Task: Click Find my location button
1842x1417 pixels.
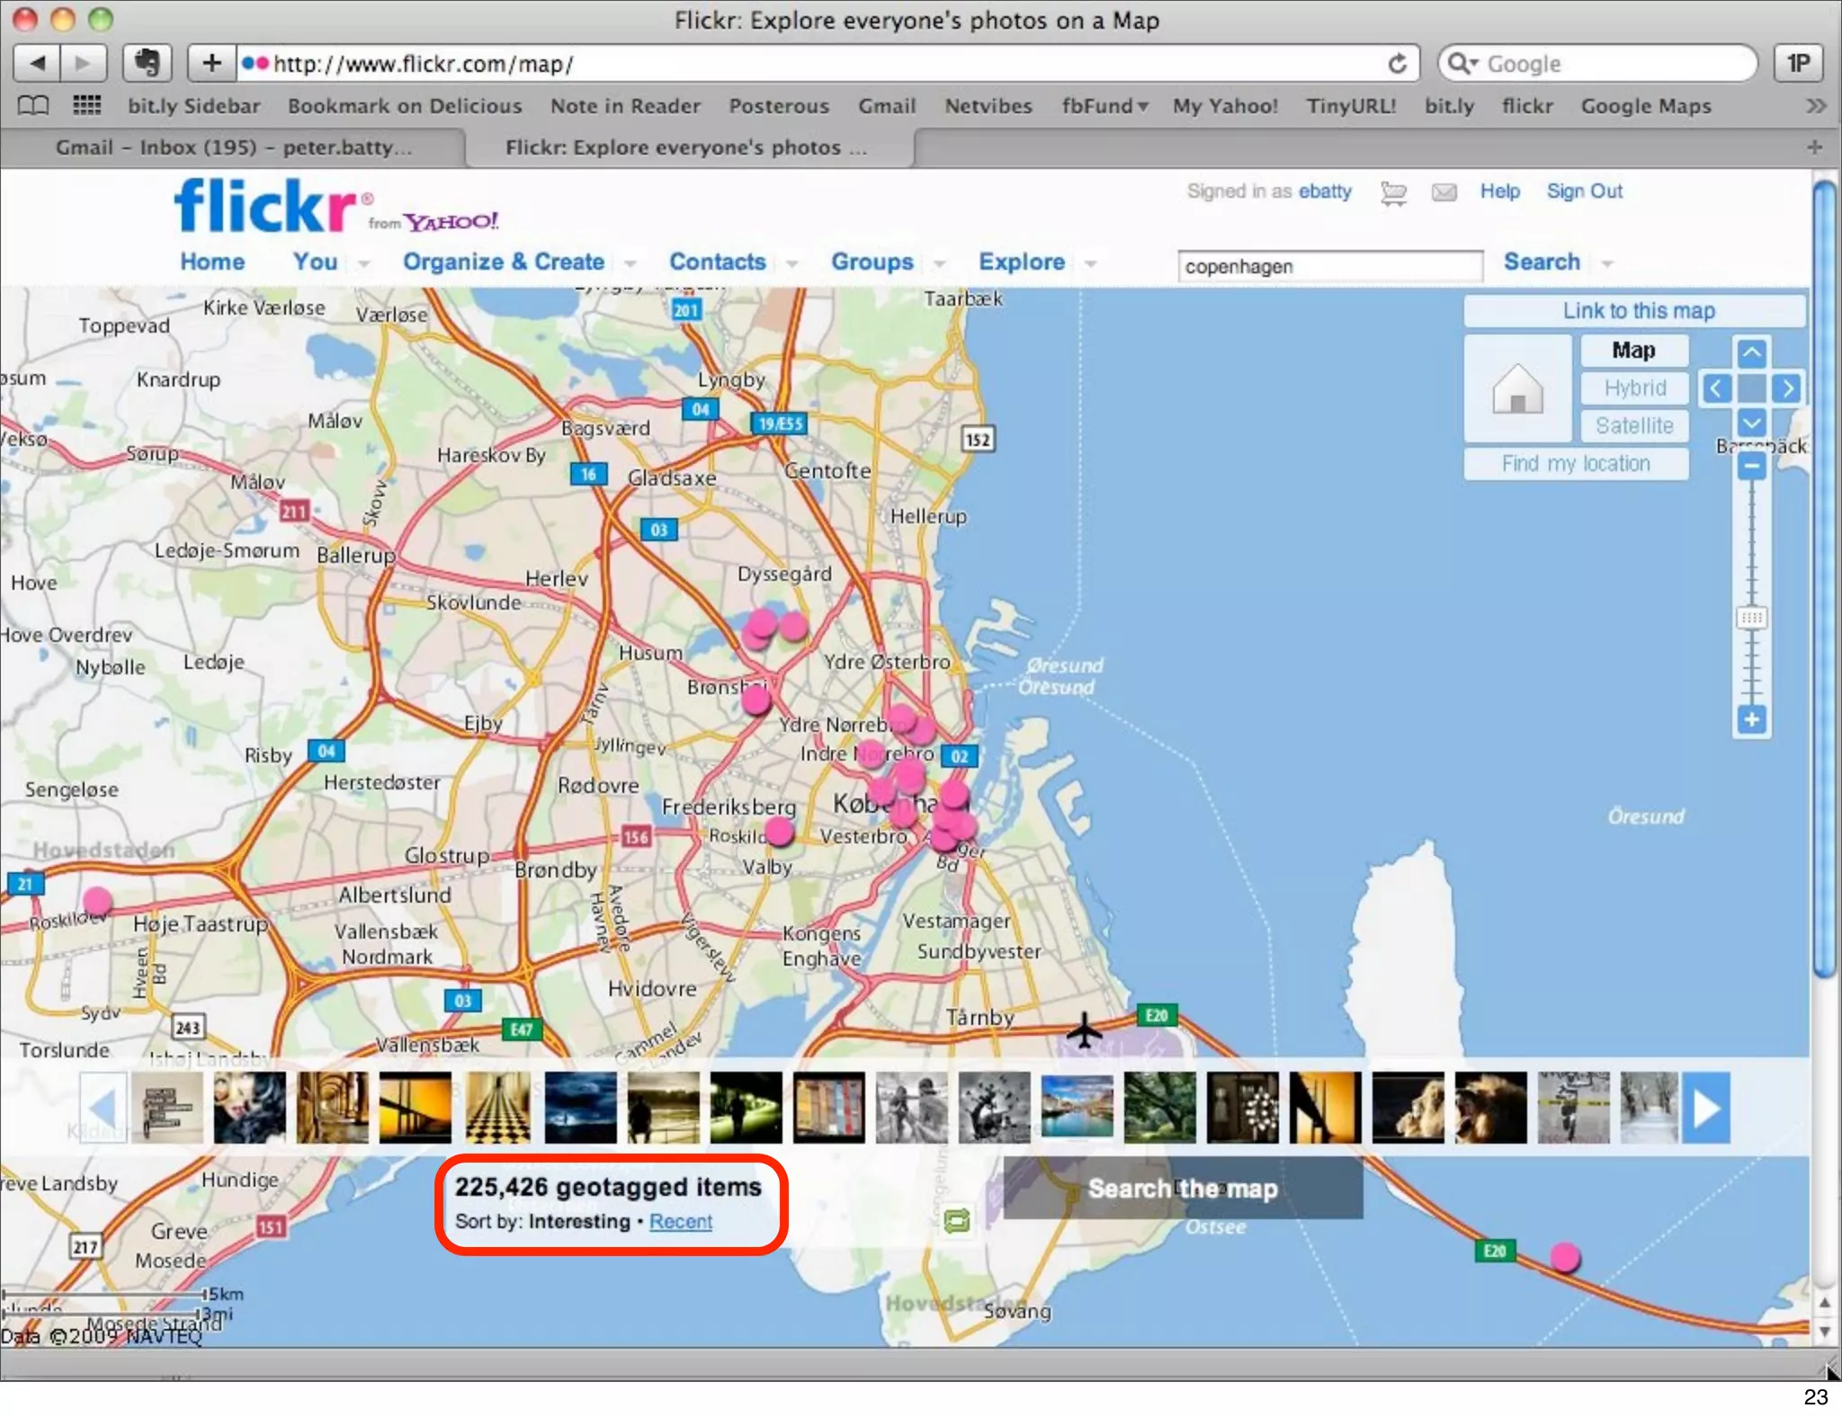Action: (1576, 464)
